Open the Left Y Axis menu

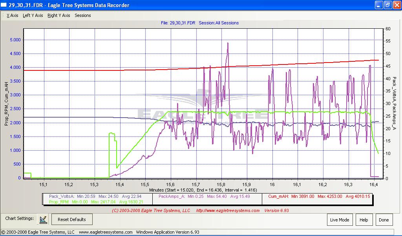point(33,15)
